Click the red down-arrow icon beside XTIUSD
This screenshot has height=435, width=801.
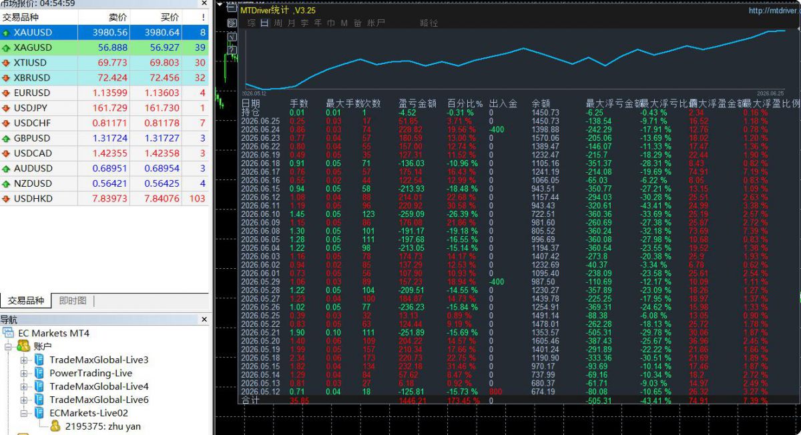tap(6, 63)
